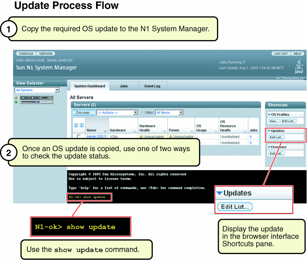Click the CONSOLE button in header

(26, 54)
